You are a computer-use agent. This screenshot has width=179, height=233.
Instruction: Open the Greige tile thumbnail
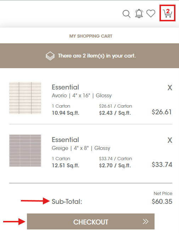tap(25, 151)
